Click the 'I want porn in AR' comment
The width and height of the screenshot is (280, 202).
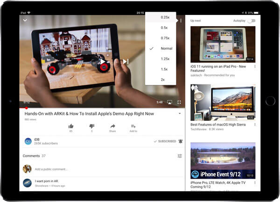pyautogui.click(x=47, y=181)
